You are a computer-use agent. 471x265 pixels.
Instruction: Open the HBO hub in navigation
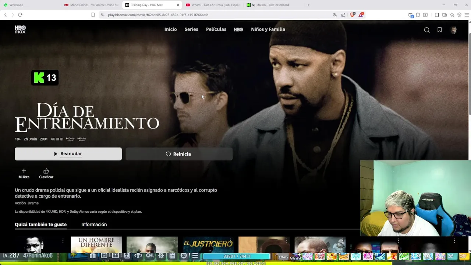pyautogui.click(x=238, y=29)
